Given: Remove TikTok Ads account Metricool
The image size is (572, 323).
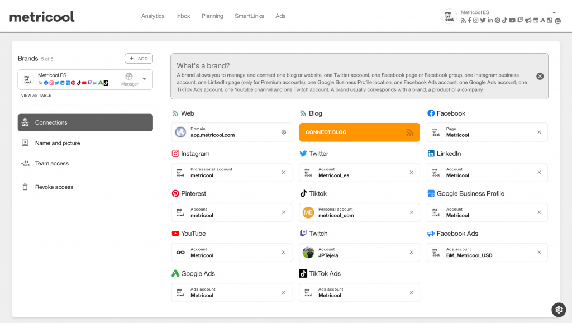Looking at the screenshot, I should (412, 292).
